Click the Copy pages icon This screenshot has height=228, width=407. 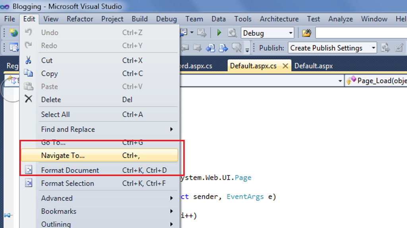[x=28, y=73]
